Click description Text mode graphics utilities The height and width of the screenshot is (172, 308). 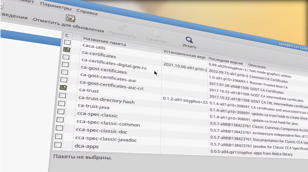point(270,73)
